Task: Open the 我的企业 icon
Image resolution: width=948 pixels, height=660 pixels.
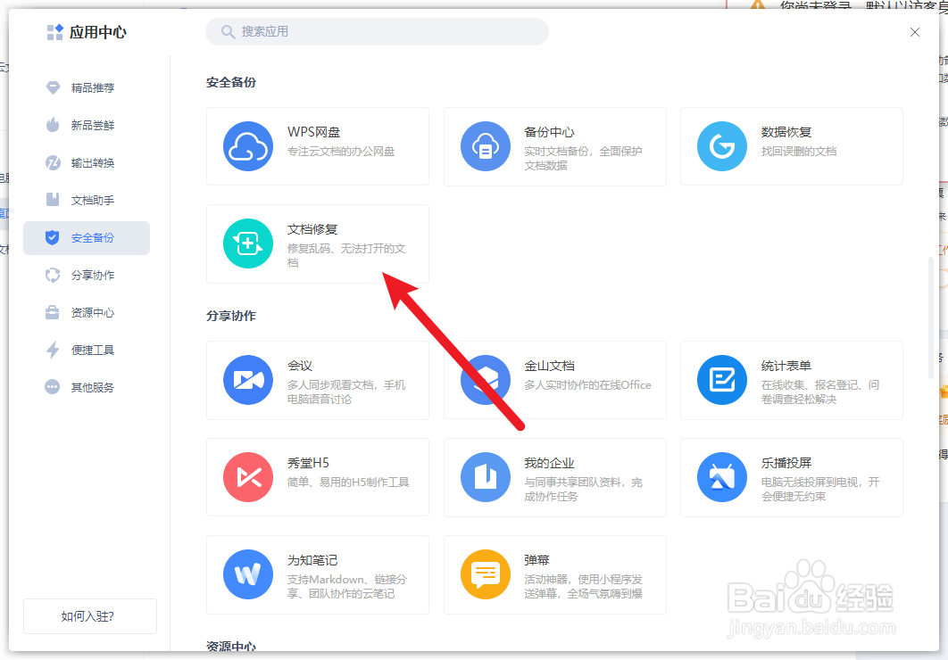Action: click(486, 477)
